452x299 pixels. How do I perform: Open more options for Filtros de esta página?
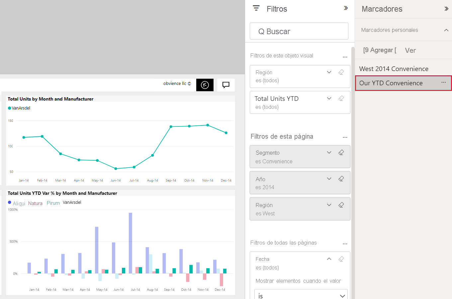[345, 137]
